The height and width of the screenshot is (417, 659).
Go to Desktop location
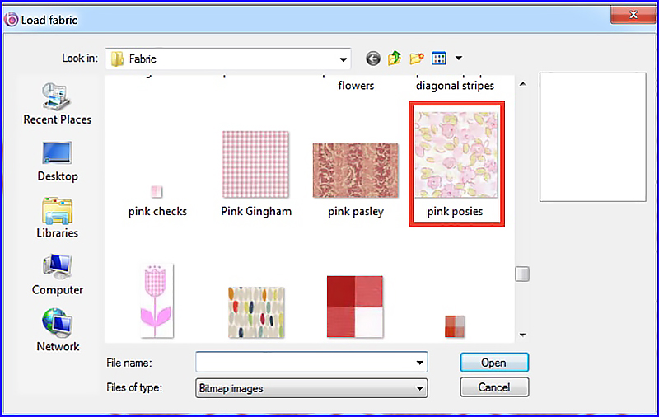click(x=58, y=160)
